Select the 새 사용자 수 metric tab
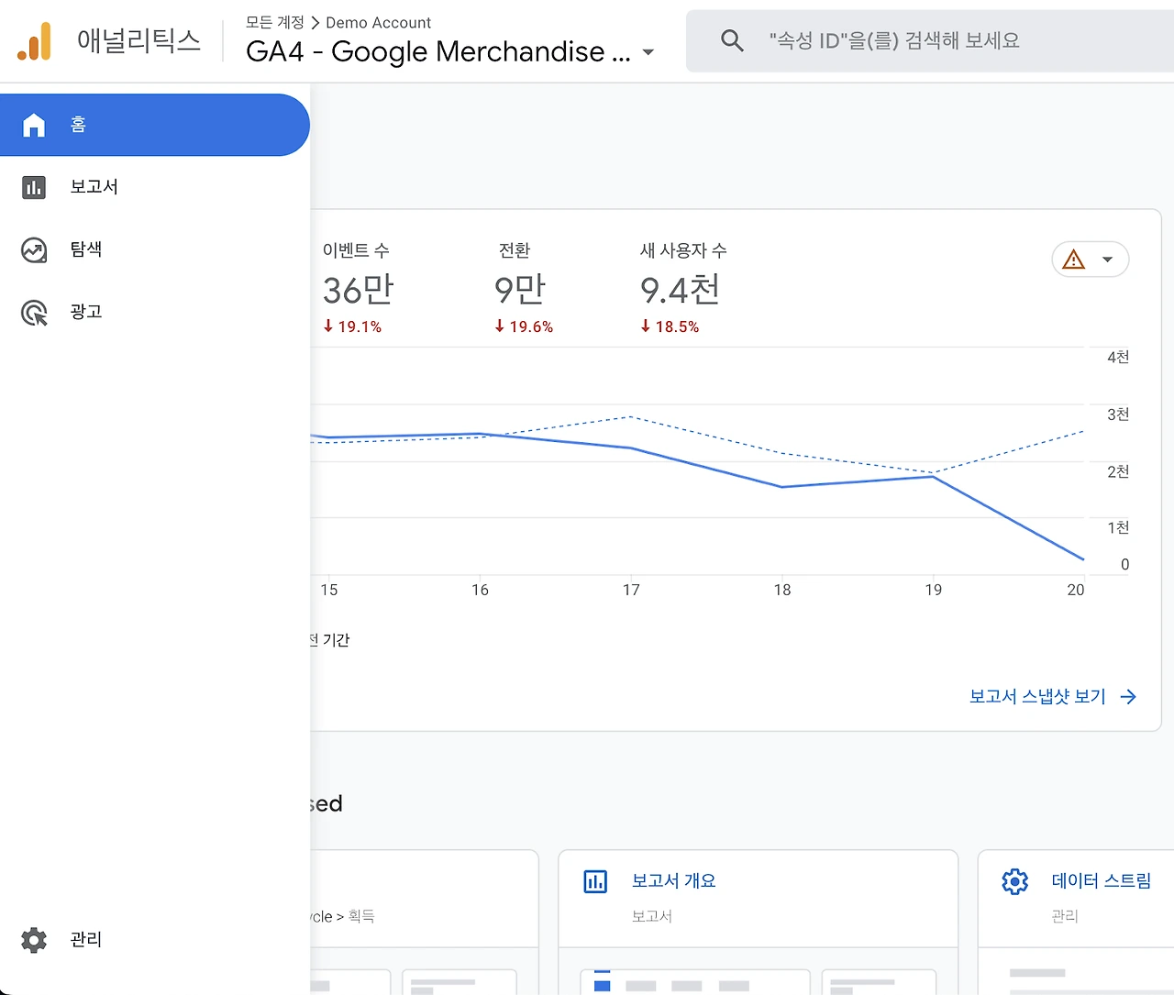 682,286
